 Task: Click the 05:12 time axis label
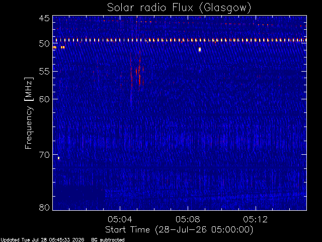coord(256,219)
